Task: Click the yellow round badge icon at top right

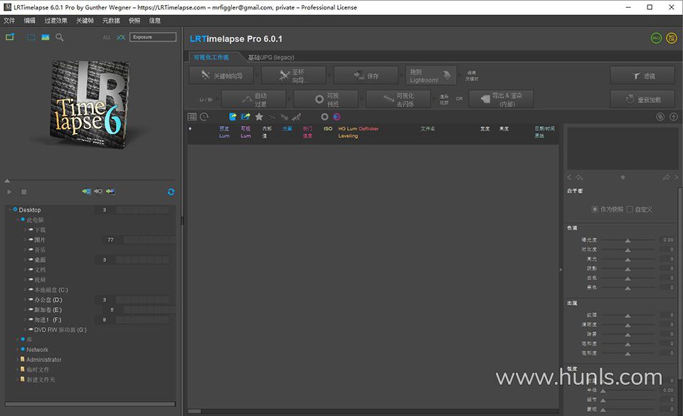Action: point(671,38)
